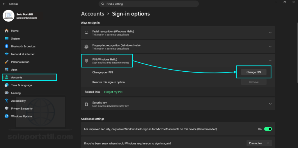
Task: Collapse the PIN (Windows Hello) chevron
Action: 270,61
